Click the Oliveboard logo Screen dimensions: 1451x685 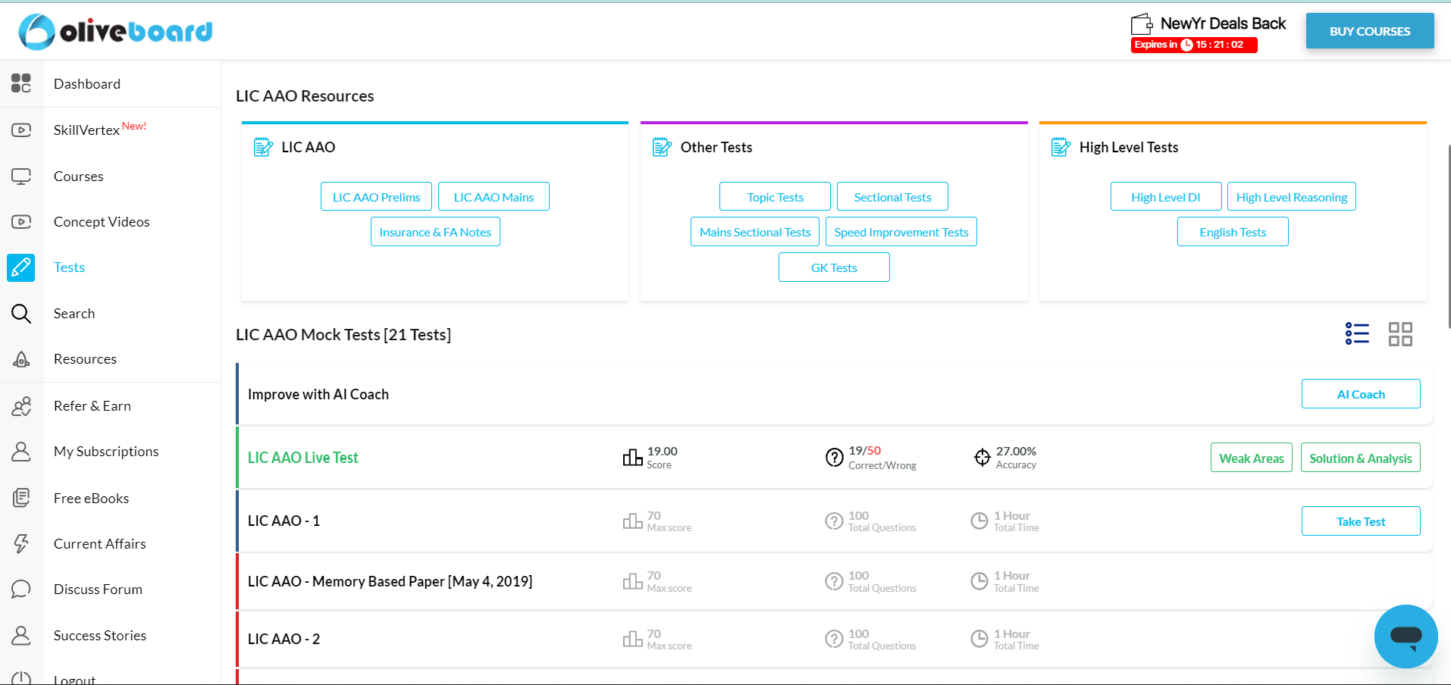click(x=114, y=31)
